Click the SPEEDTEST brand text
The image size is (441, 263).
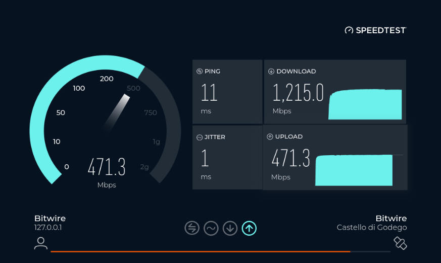[x=380, y=30]
